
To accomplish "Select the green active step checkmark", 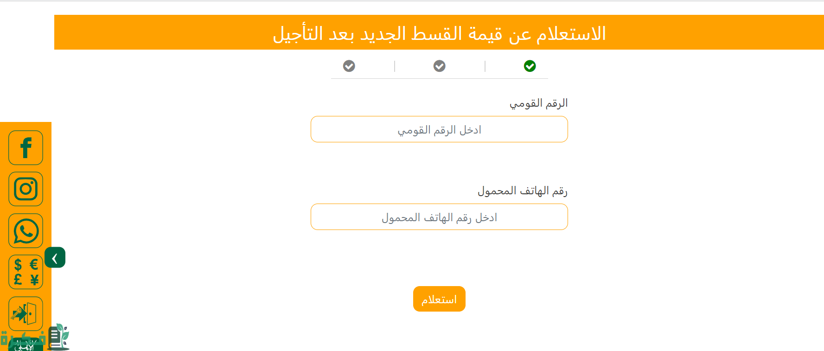I will (x=530, y=66).
